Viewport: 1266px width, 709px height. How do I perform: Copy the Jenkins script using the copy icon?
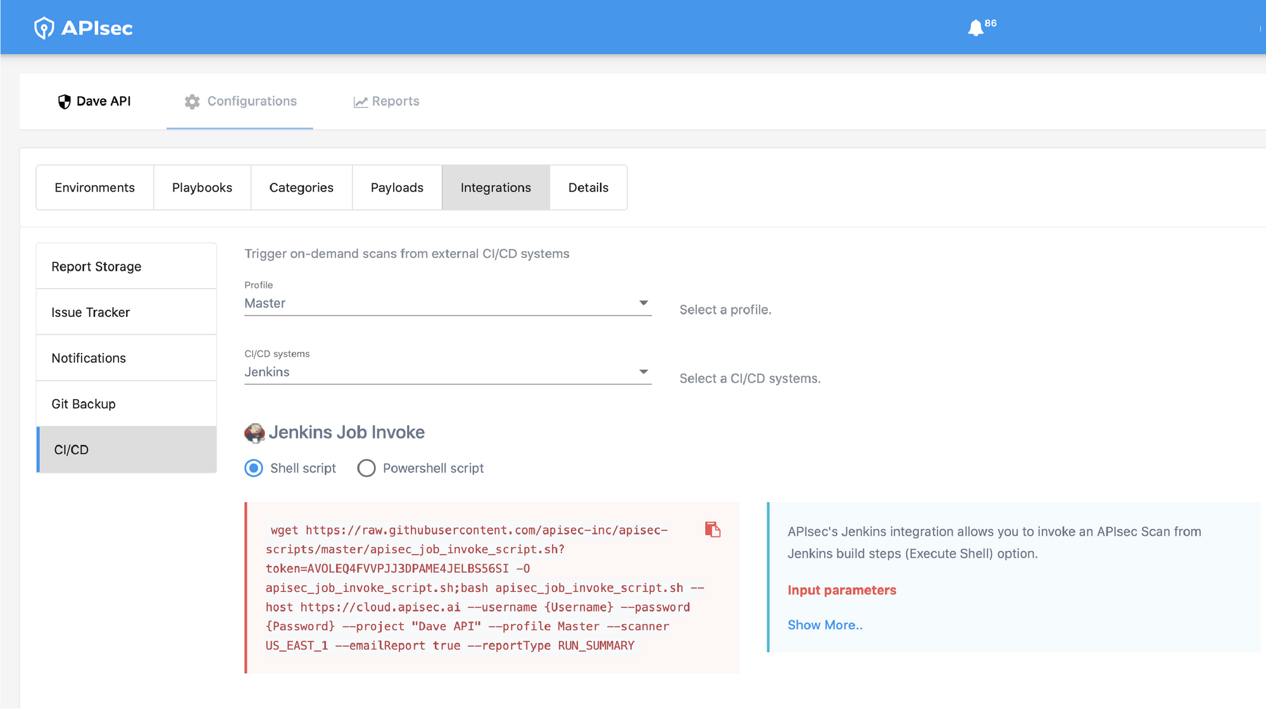(713, 531)
